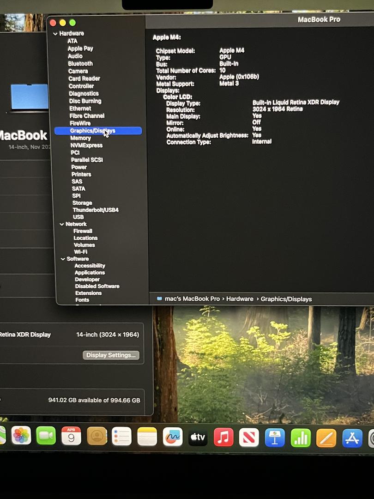Select Fibre Channel in sidebar

tap(87, 116)
